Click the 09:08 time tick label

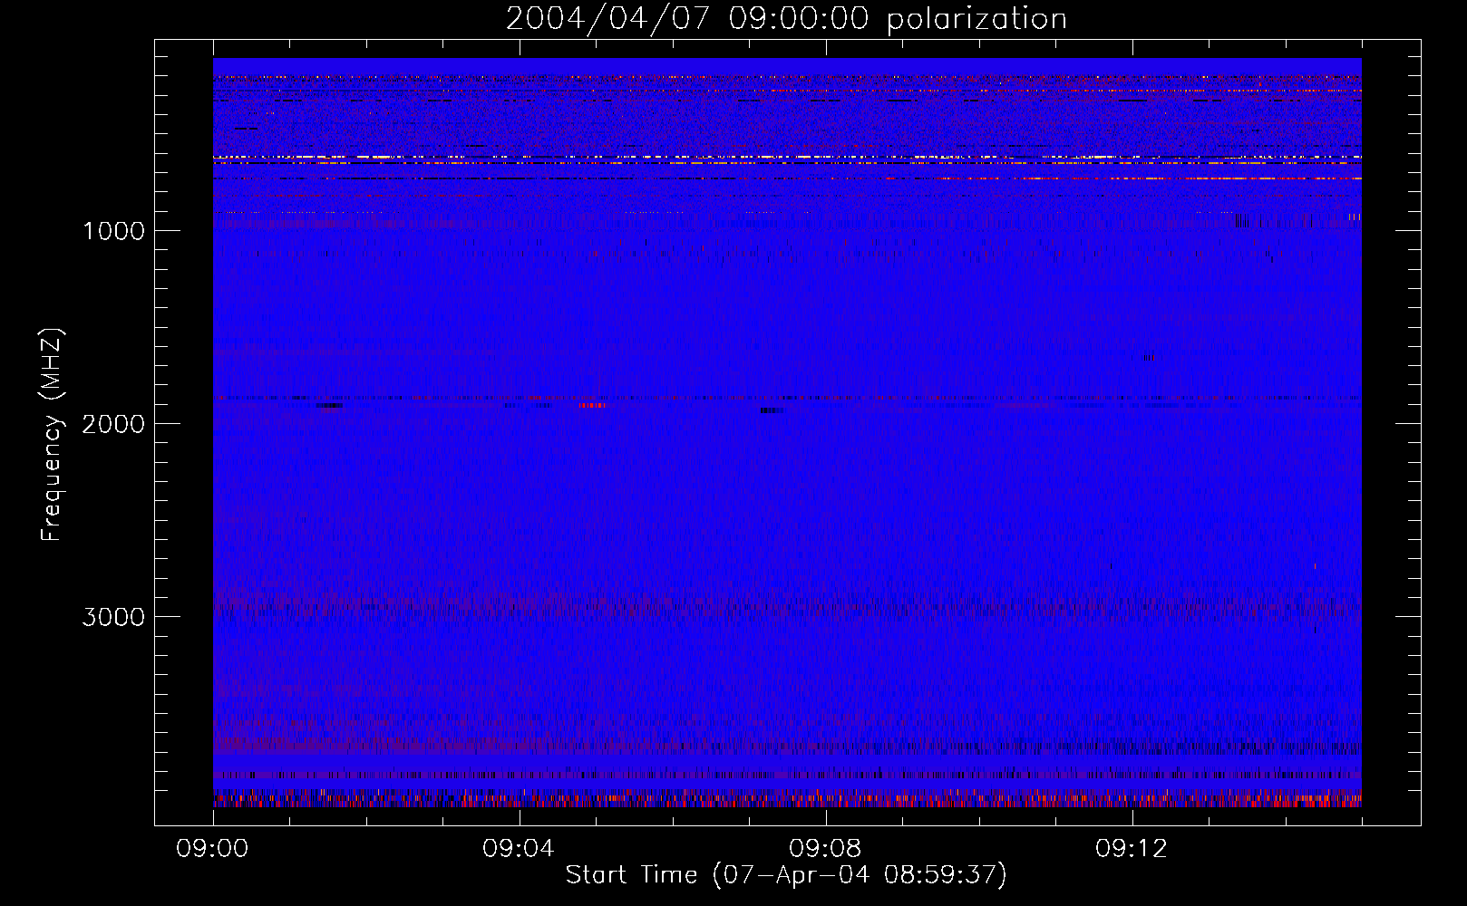825,849
